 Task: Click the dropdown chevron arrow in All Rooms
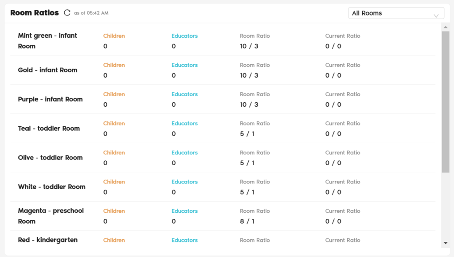click(436, 16)
